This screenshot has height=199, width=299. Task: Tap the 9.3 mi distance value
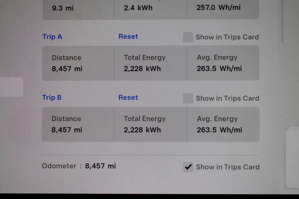[63, 8]
